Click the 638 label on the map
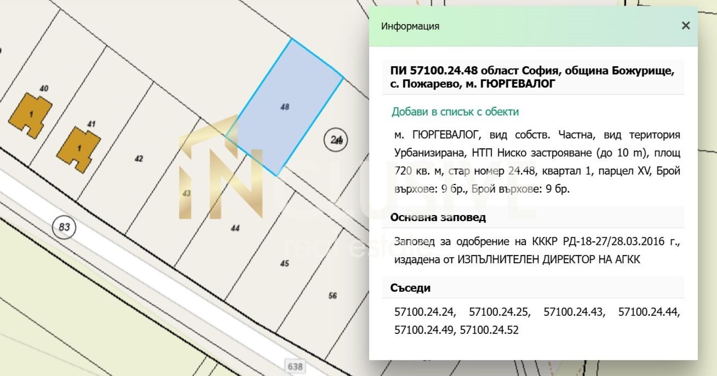Viewport: 717px width, 376px height. pyautogui.click(x=295, y=366)
